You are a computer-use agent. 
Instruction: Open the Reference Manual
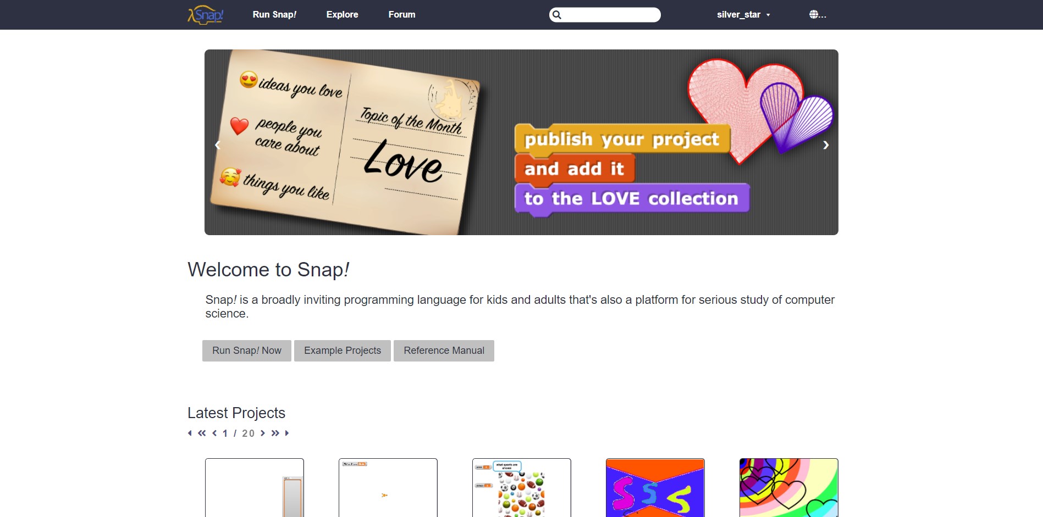point(444,351)
